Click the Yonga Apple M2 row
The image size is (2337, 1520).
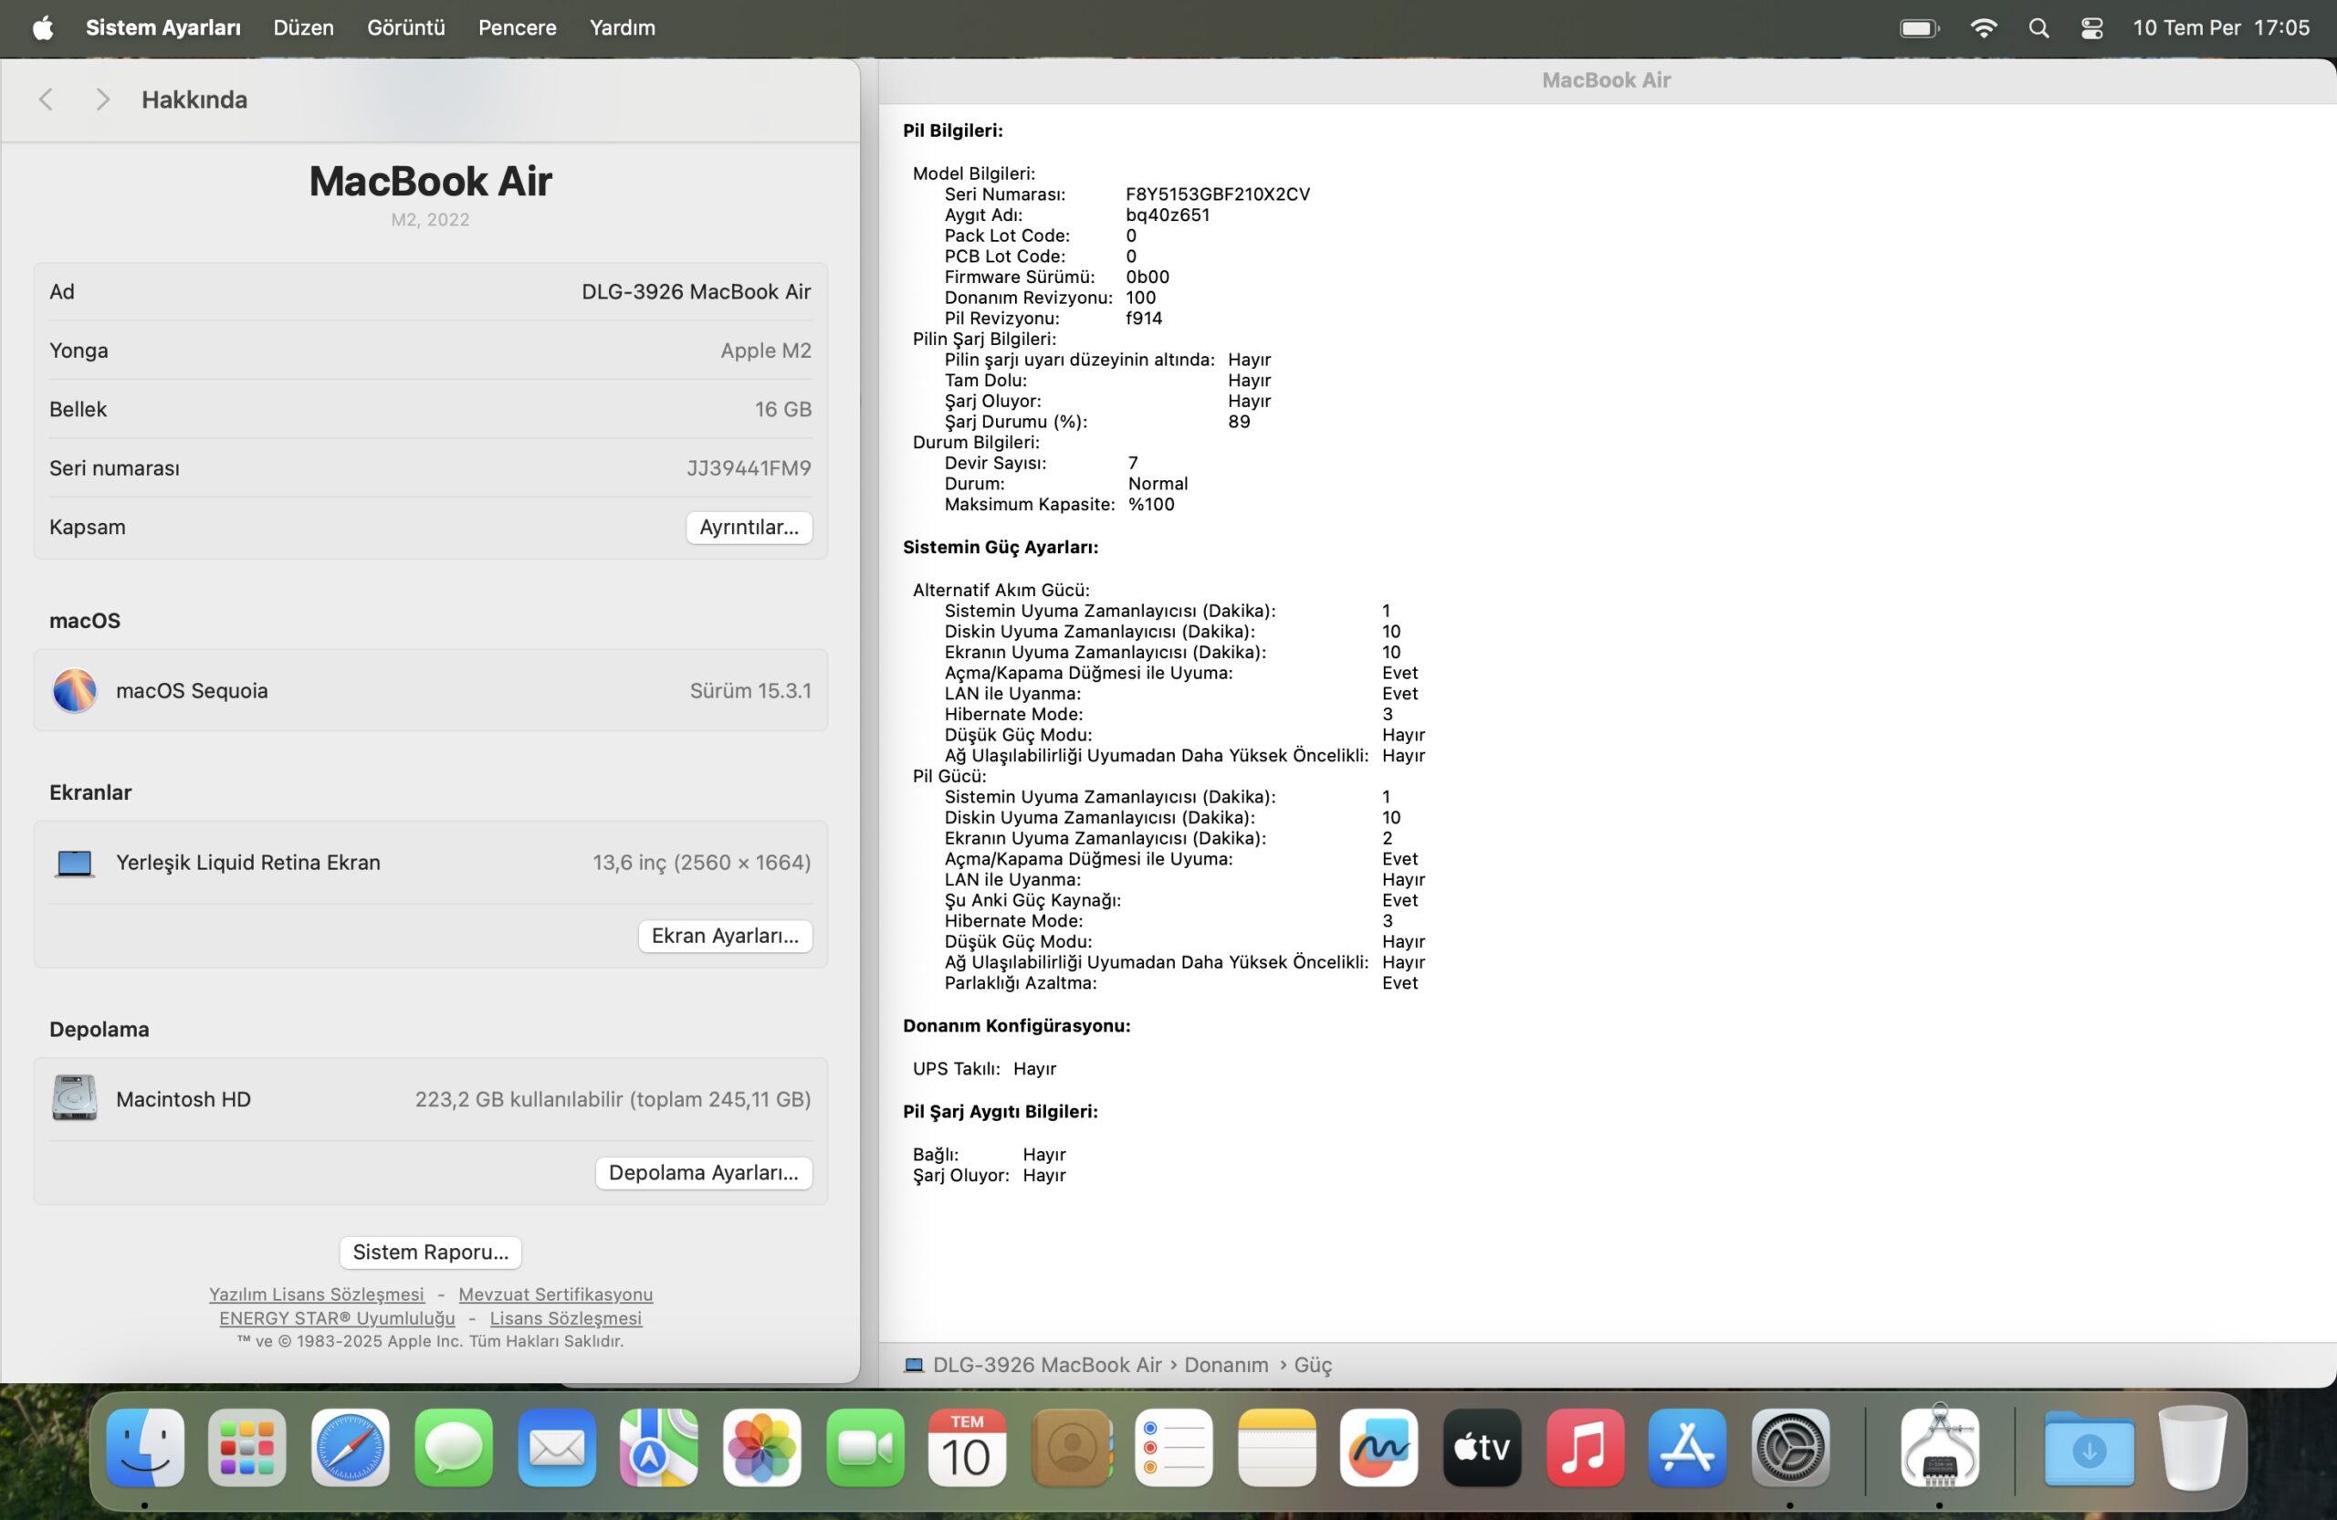point(430,351)
